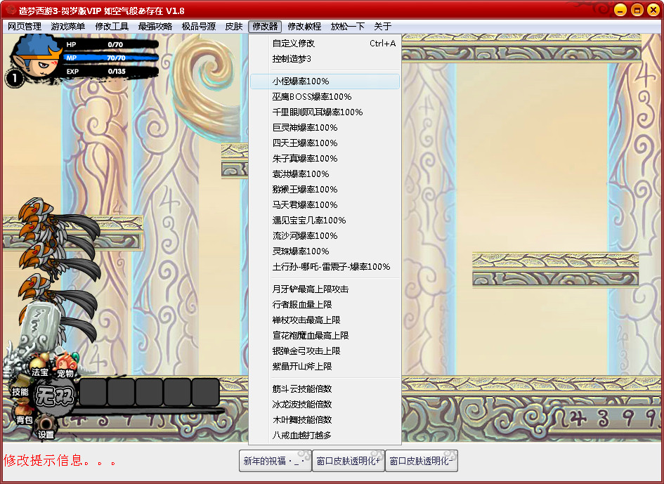Choose 银弹金弓攻击上限 entry
This screenshot has width=664, height=484.
tap(325, 351)
